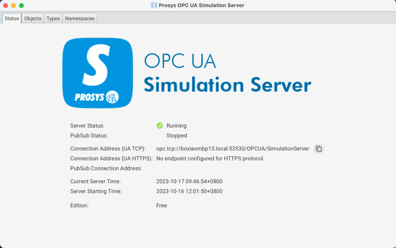
Task: Click the PROSYS globe emblem on the logo
Action: pos(112,98)
